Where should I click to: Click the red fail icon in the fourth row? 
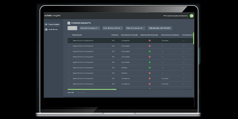[x=150, y=57]
